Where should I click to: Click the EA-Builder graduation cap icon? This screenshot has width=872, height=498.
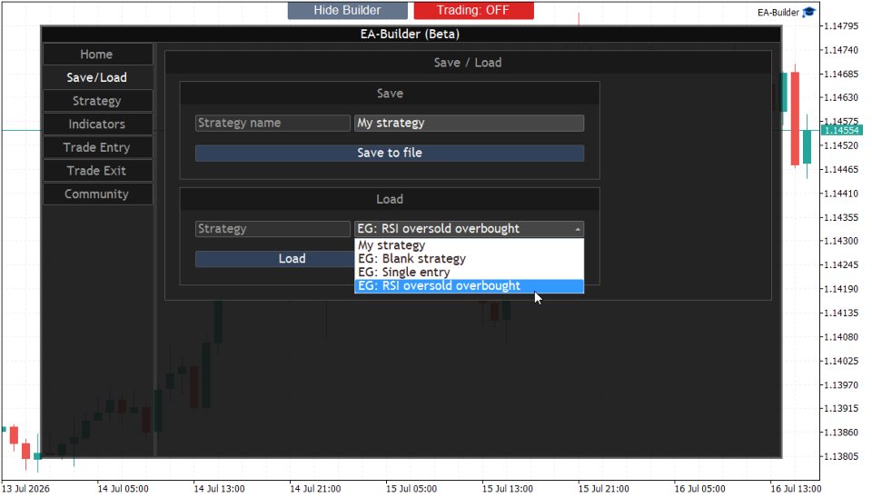(808, 12)
